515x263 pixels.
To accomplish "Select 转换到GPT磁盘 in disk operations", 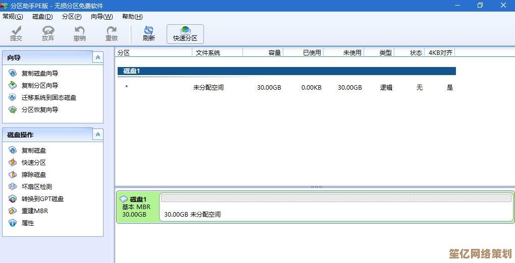I will click(x=42, y=199).
